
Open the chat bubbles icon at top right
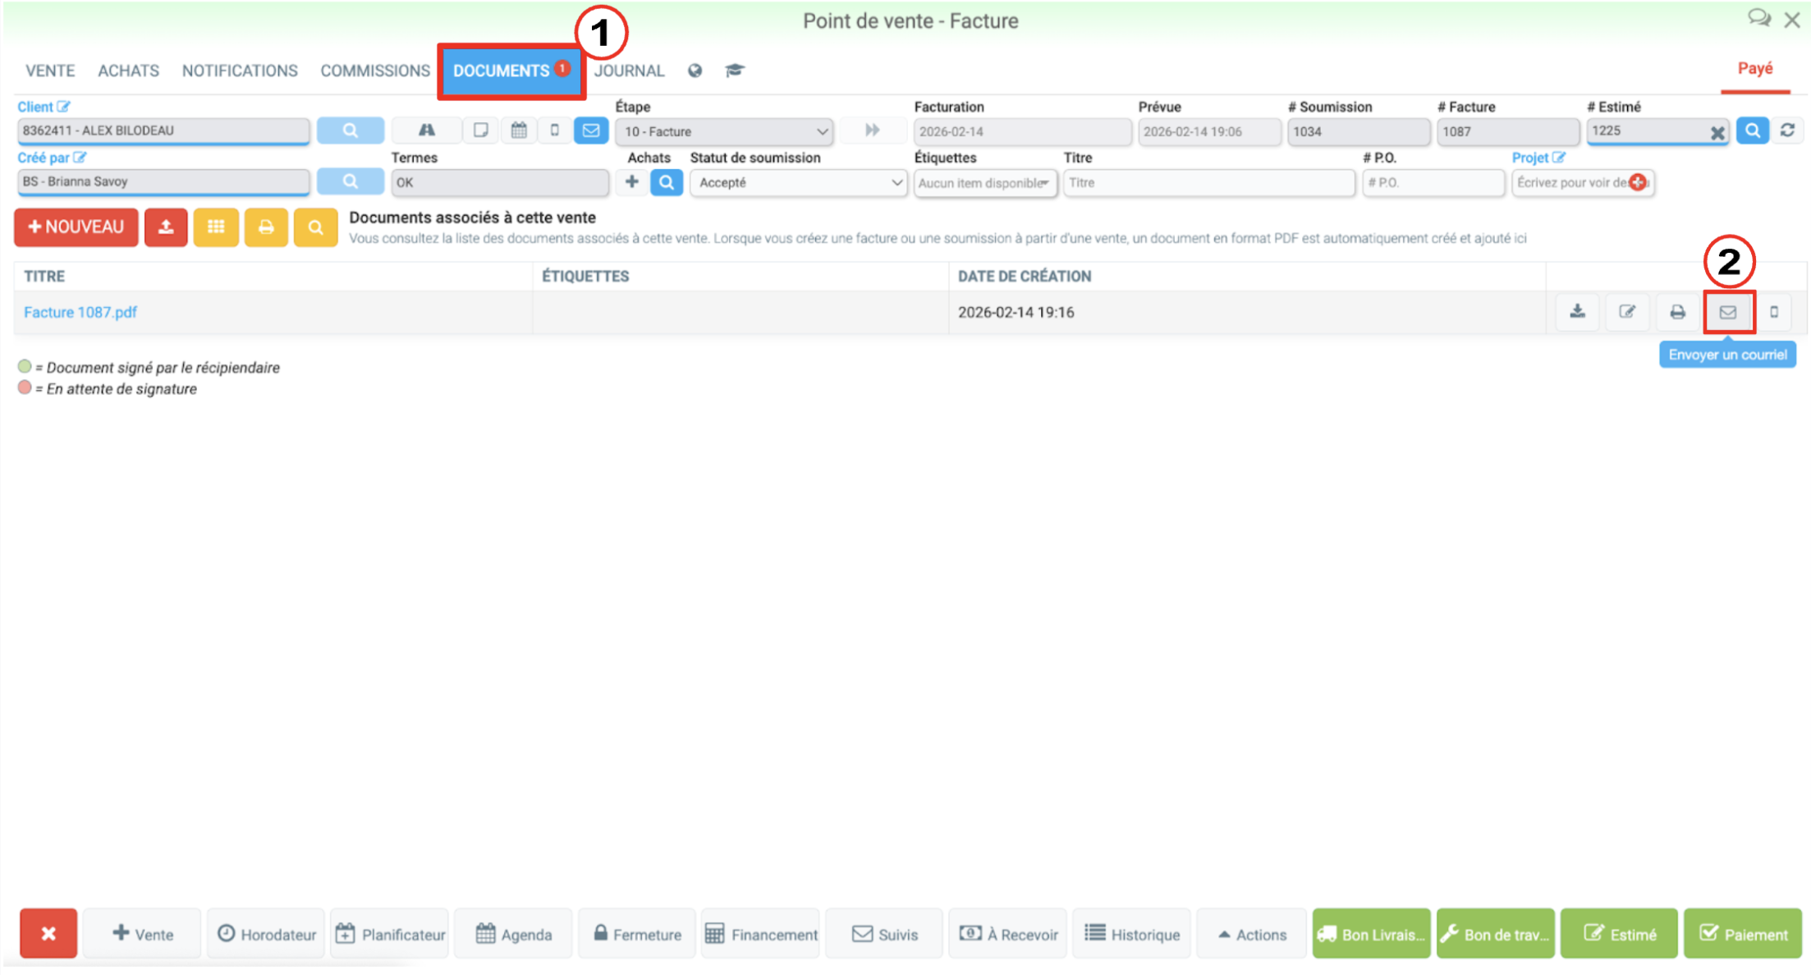coord(1758,18)
